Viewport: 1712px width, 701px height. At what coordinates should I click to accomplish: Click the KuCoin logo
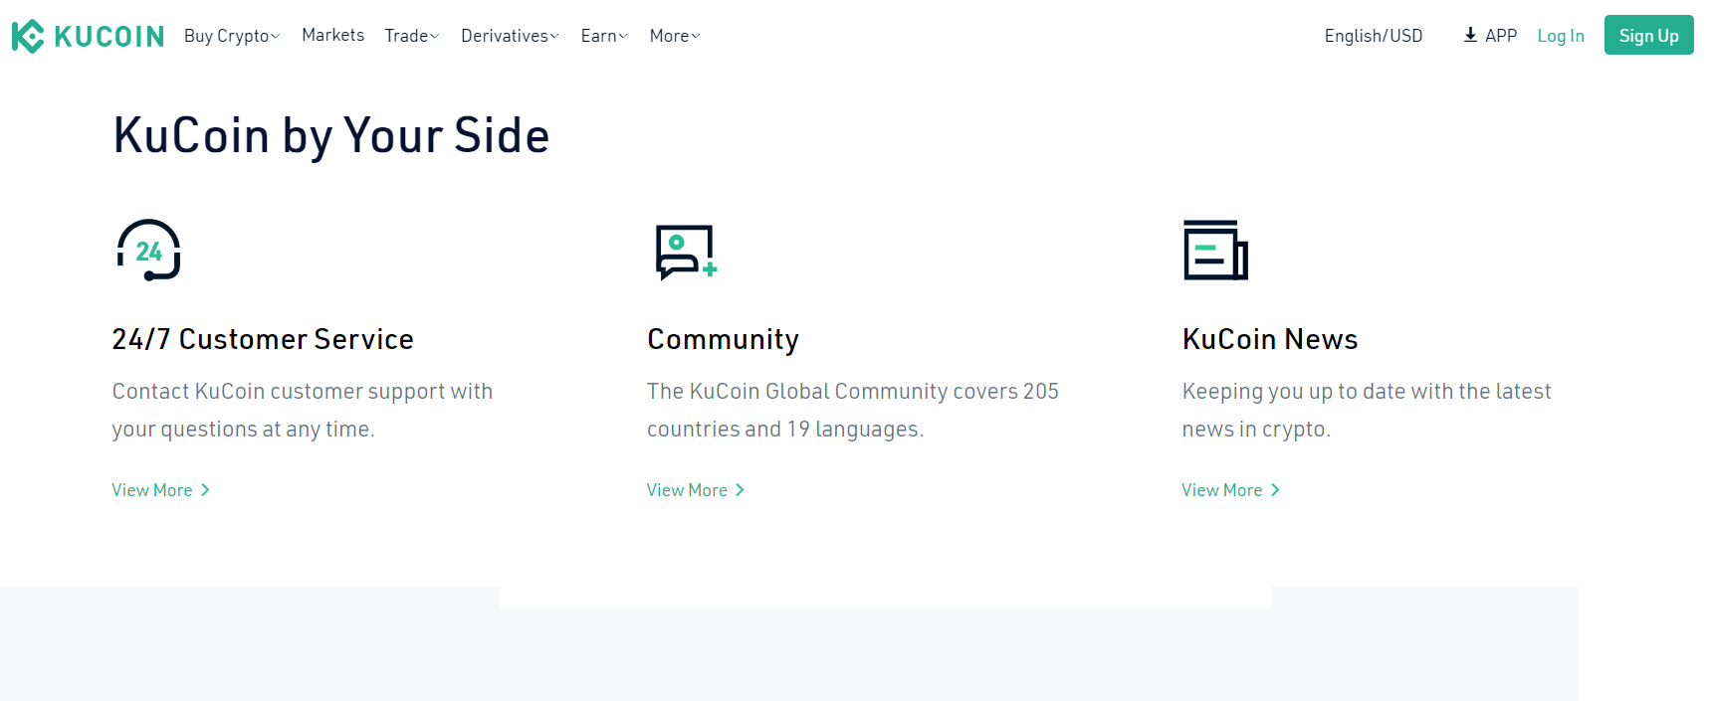88,36
